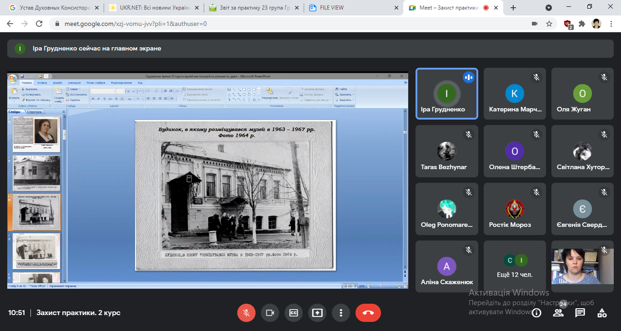Viewport: 621px width, 331px height.
Task: Open the Вид ribbon tab in PowerPoint
Action: pyautogui.click(x=140, y=83)
